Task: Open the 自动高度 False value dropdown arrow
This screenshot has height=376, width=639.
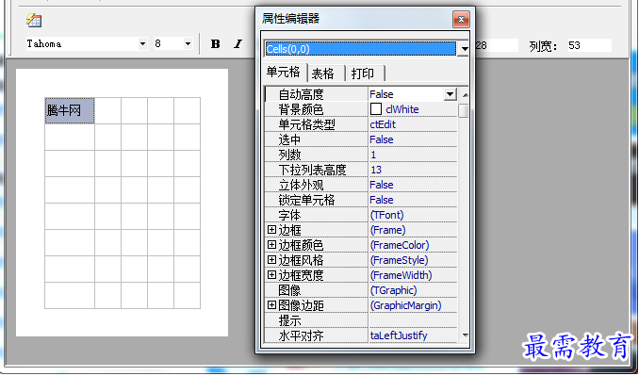Action: (x=450, y=94)
